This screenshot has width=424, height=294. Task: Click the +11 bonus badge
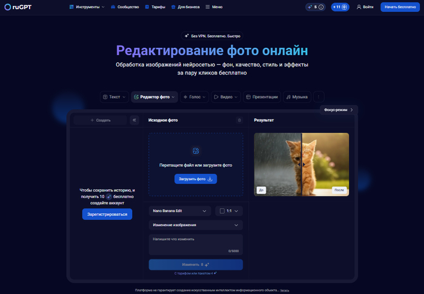tap(340, 7)
